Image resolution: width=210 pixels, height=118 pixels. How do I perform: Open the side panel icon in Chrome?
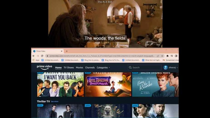click(x=176, y=56)
